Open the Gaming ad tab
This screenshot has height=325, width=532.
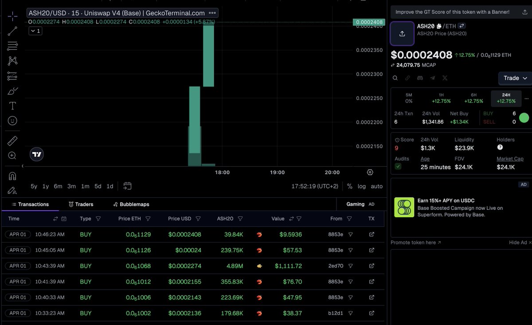[360, 204]
